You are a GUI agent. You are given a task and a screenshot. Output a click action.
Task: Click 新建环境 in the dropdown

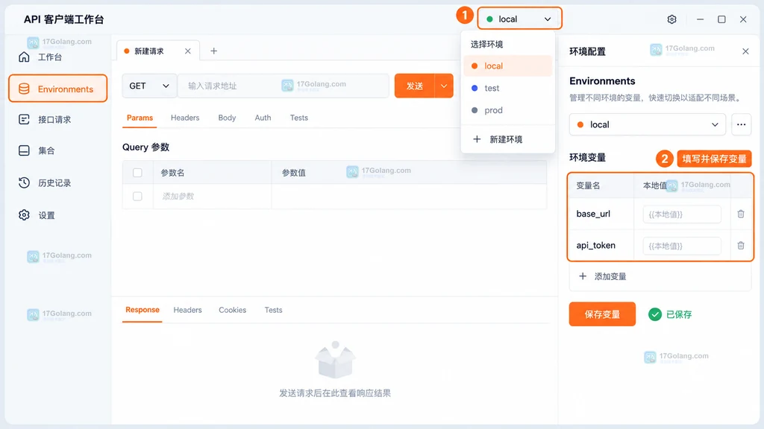tap(498, 139)
